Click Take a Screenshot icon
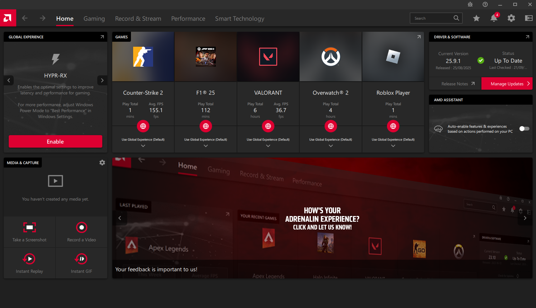 tap(30, 227)
